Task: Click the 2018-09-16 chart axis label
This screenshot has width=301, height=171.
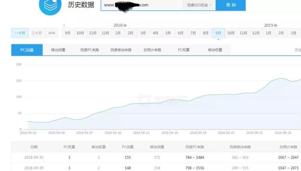Action: tap(170, 133)
